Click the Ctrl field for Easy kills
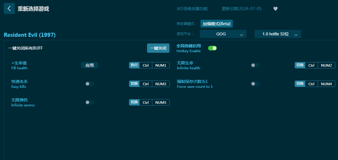338x160 pixels. click(x=146, y=84)
